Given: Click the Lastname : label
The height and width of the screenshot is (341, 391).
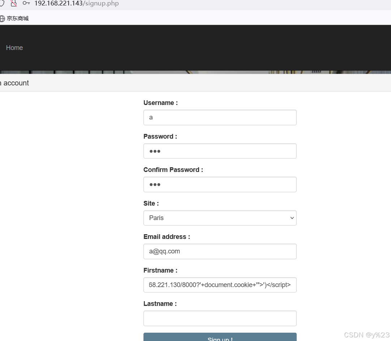Looking at the screenshot, I should click(x=160, y=304).
